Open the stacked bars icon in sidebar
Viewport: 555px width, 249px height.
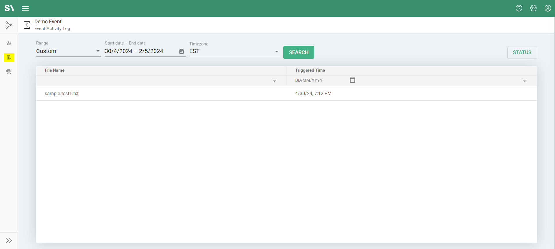pyautogui.click(x=9, y=72)
